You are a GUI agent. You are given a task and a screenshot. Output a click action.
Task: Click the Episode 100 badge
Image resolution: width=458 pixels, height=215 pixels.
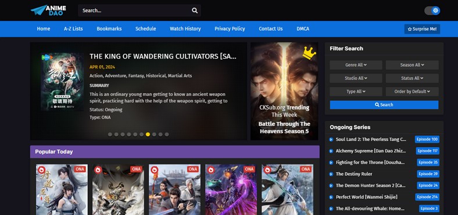(x=427, y=139)
